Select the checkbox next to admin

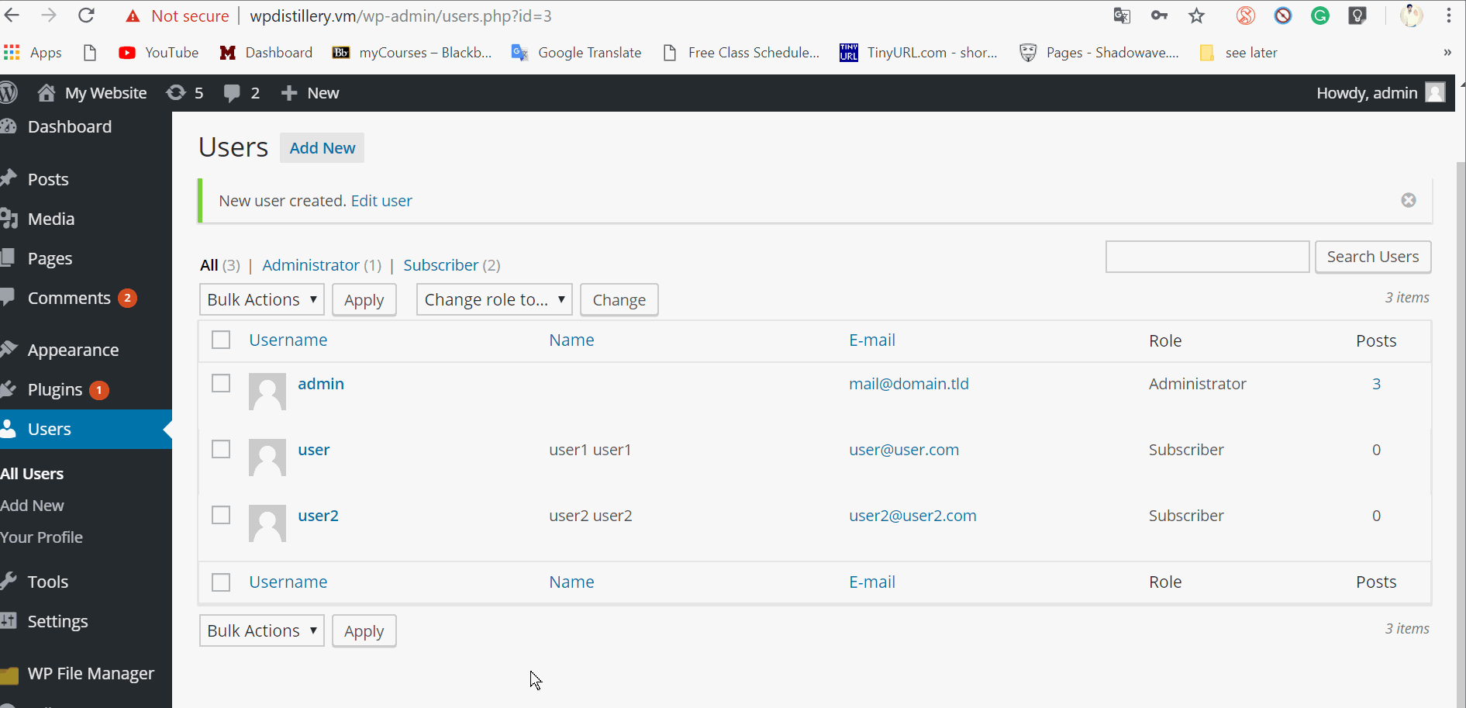(x=221, y=383)
